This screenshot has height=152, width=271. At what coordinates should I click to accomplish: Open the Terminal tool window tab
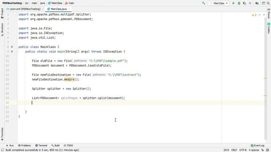point(41,145)
